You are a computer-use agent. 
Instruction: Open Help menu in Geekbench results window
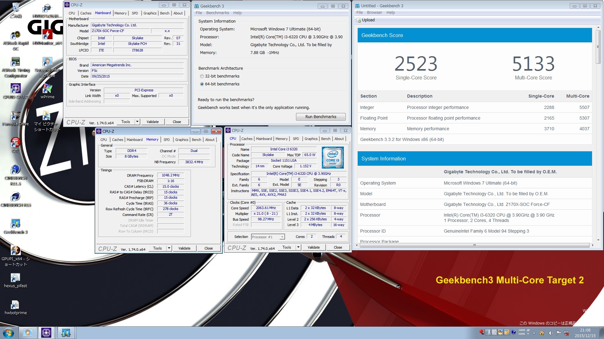pyautogui.click(x=390, y=13)
